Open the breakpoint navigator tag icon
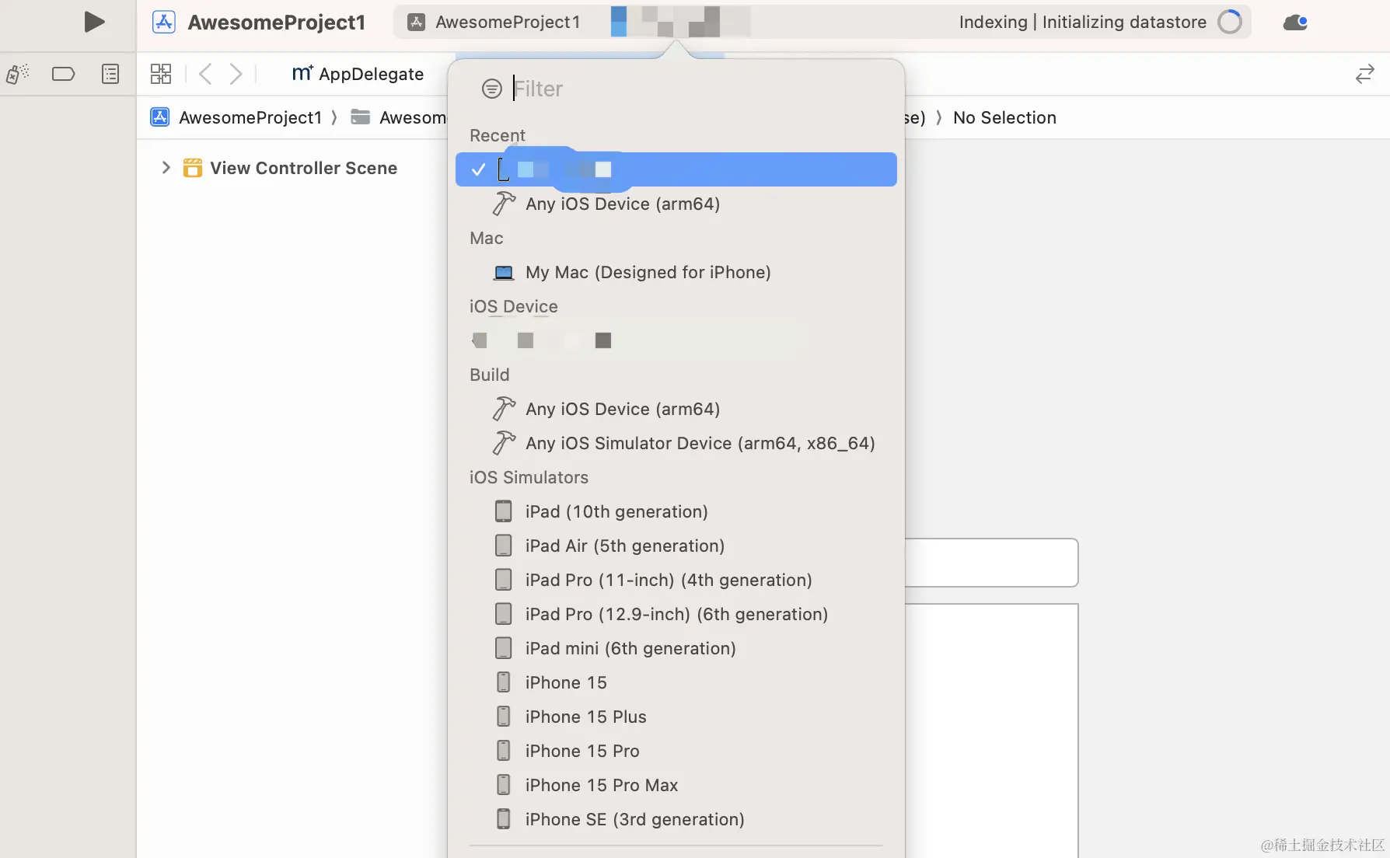 [x=63, y=74]
